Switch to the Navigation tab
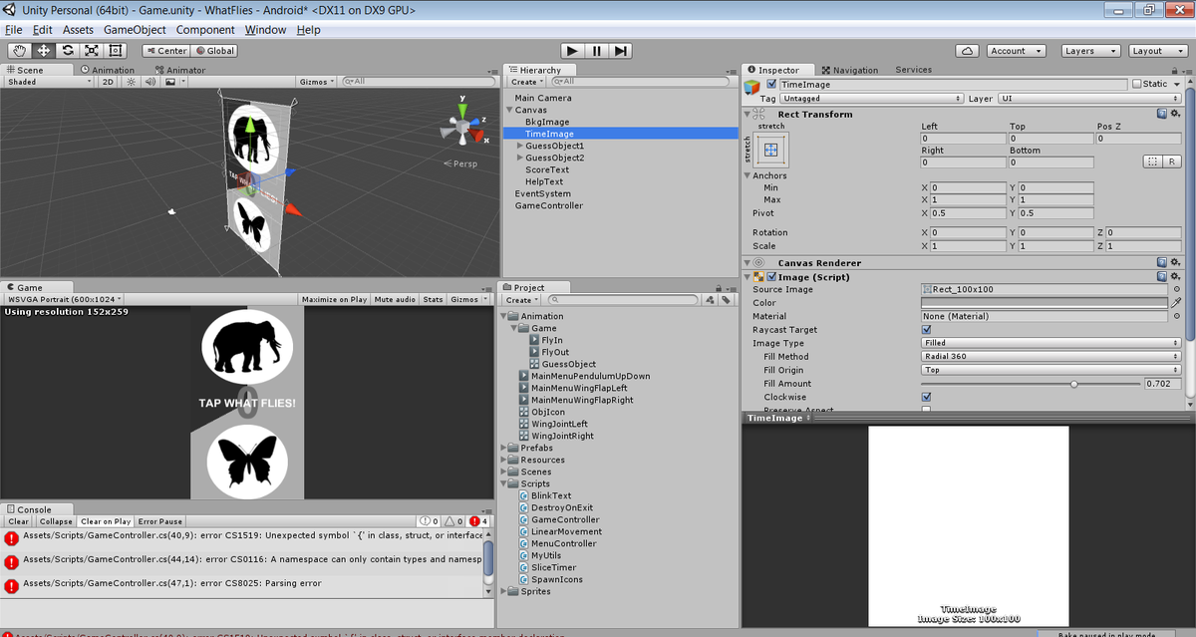 [850, 70]
